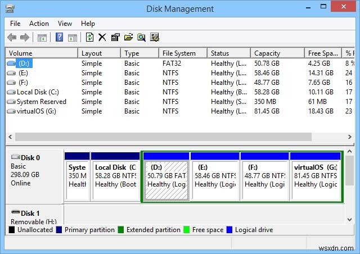Sort by the Volume column header
This screenshot has height=254, width=360.
pos(42,53)
